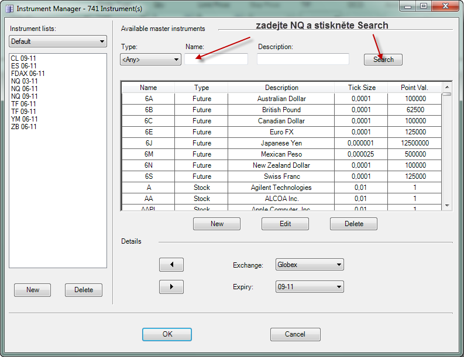464x357 pixels.
Task: Click into the Name input field
Action: coord(216,59)
